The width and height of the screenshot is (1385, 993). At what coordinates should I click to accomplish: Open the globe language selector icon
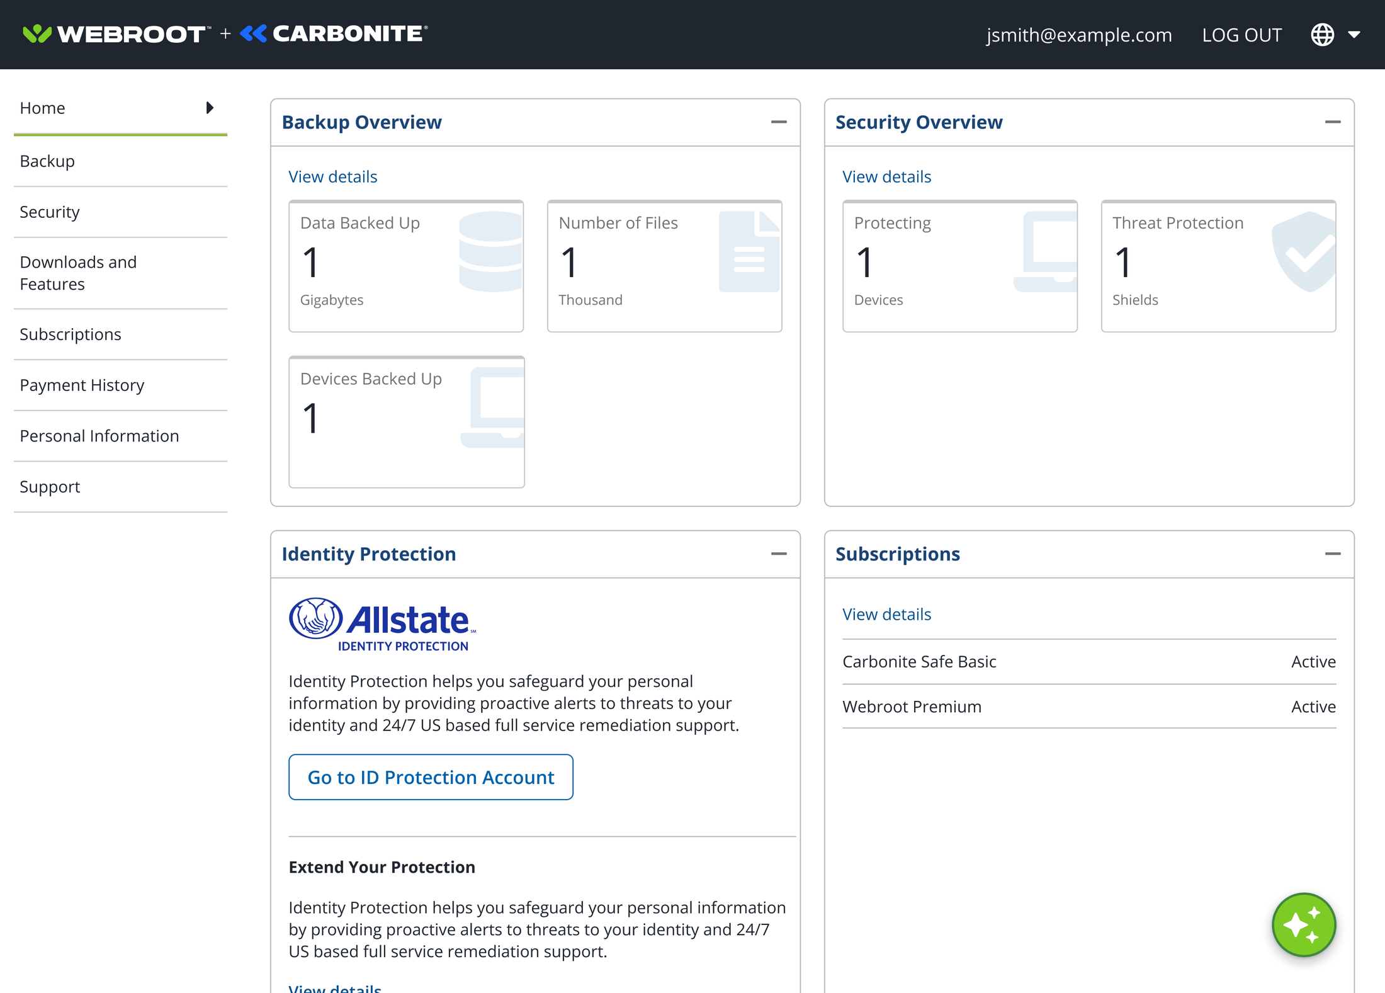pyautogui.click(x=1322, y=35)
